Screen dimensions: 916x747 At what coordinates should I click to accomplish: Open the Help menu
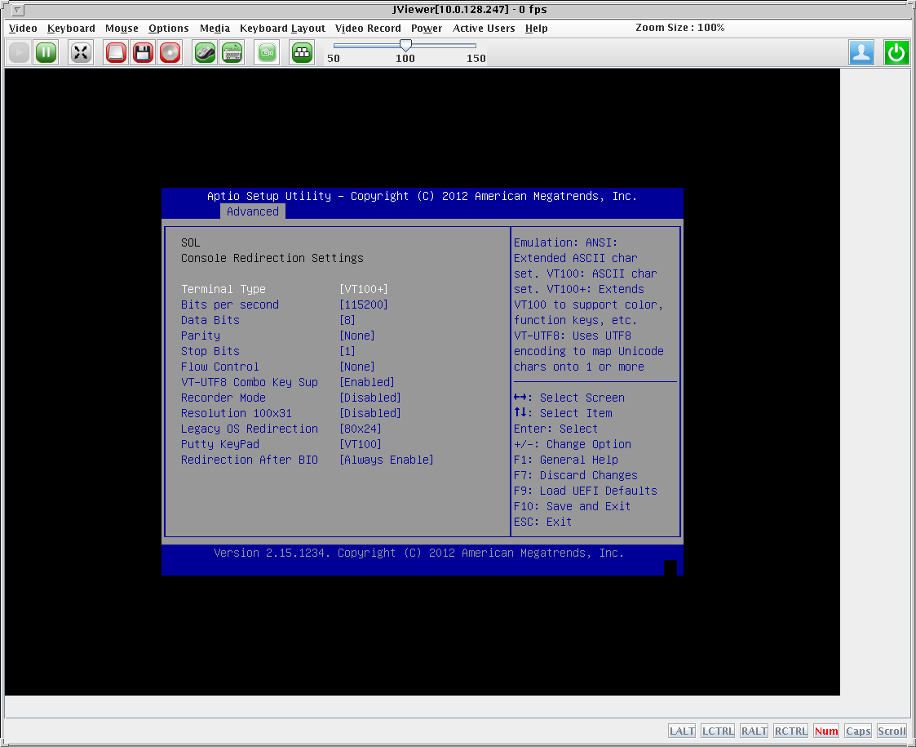tap(536, 28)
